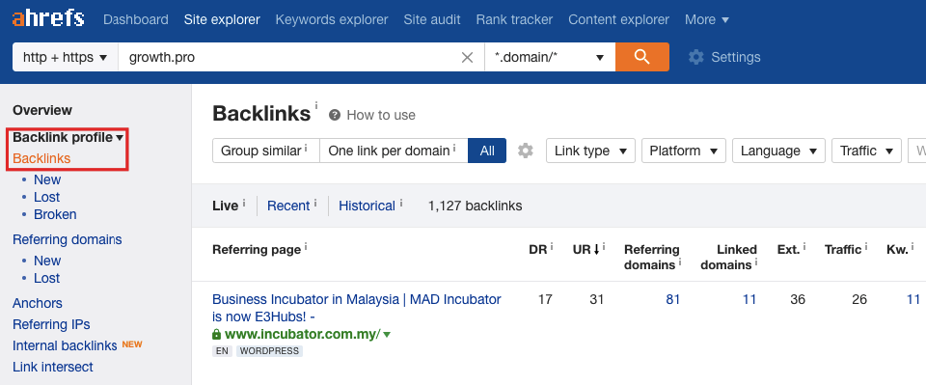The image size is (926, 385).
Task: Select One link per domain option
Action: (x=394, y=151)
